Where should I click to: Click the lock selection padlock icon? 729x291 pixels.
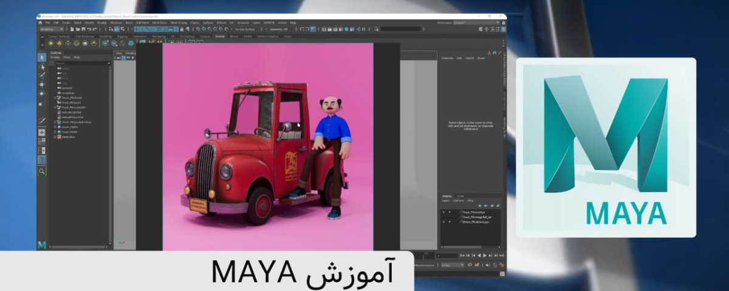pyautogui.click(x=182, y=29)
